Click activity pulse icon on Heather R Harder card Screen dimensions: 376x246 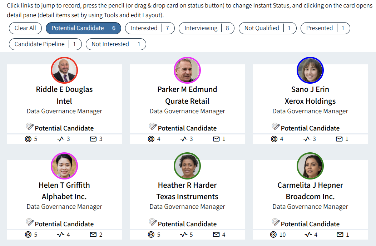coord(184,235)
